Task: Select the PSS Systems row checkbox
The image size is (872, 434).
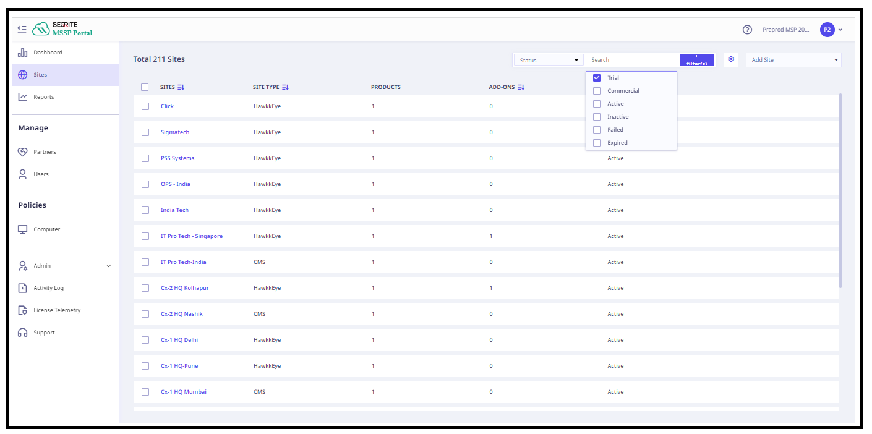Action: 145,158
